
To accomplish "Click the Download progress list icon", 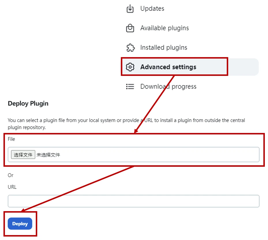I will 130,87.
